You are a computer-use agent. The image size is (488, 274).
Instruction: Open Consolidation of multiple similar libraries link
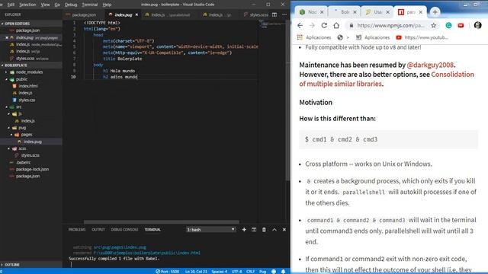[387, 79]
